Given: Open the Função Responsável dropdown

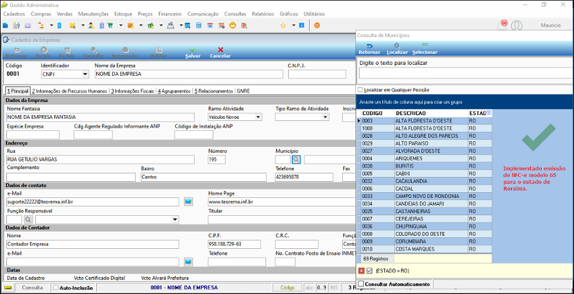Looking at the screenshot, I should (x=175, y=219).
